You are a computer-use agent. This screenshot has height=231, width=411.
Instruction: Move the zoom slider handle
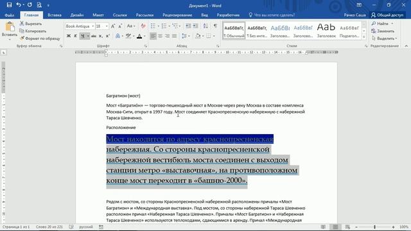374,227
